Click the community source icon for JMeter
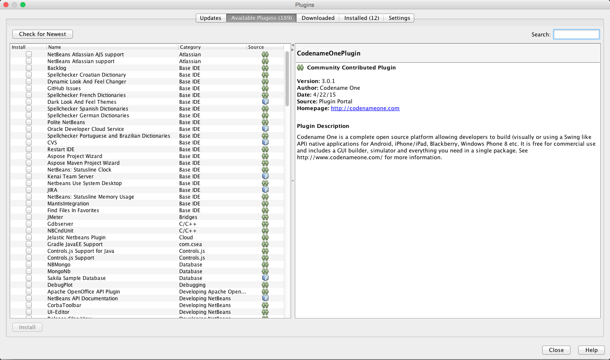Image resolution: width=610 pixels, height=360 pixels. [x=265, y=217]
